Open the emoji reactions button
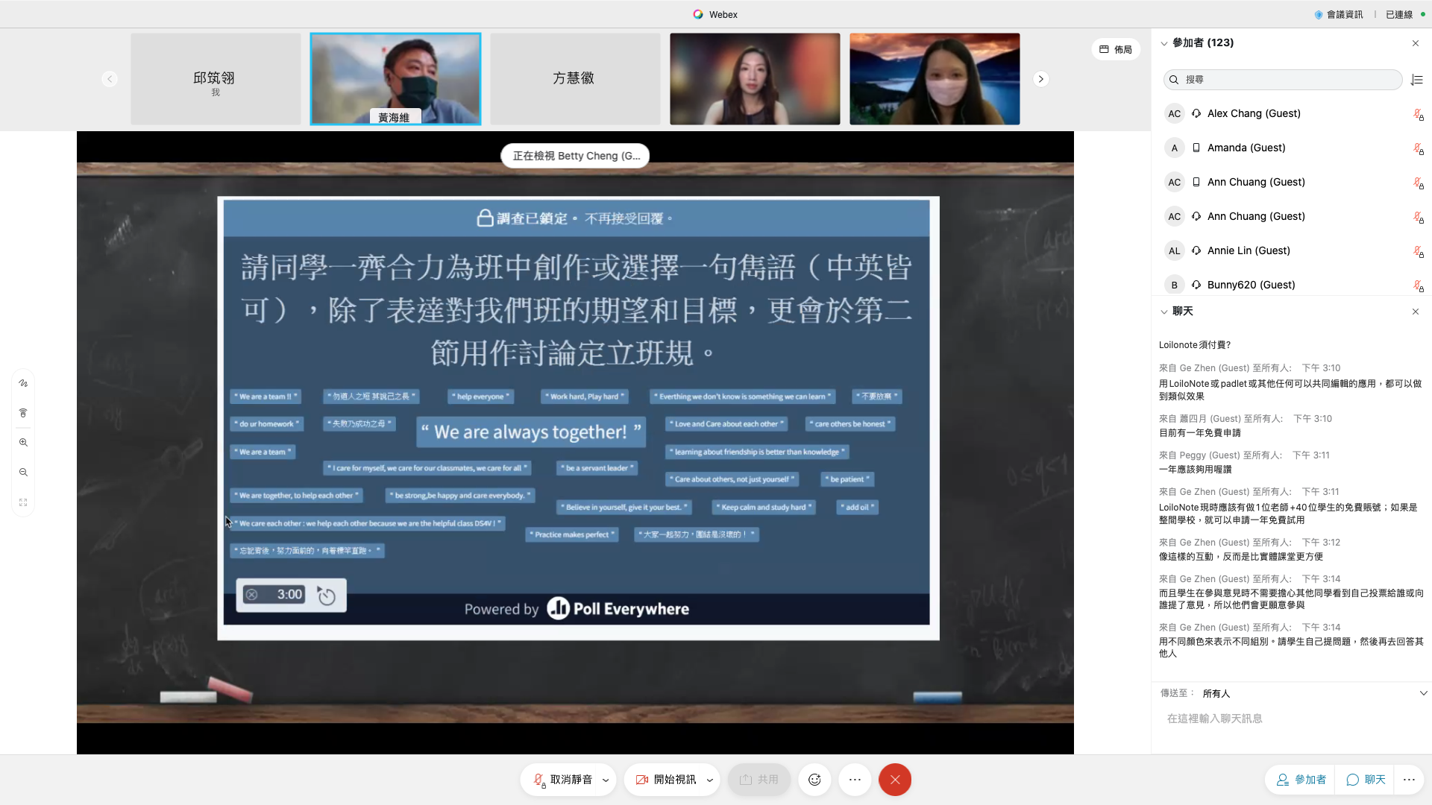The height and width of the screenshot is (805, 1432). click(814, 780)
